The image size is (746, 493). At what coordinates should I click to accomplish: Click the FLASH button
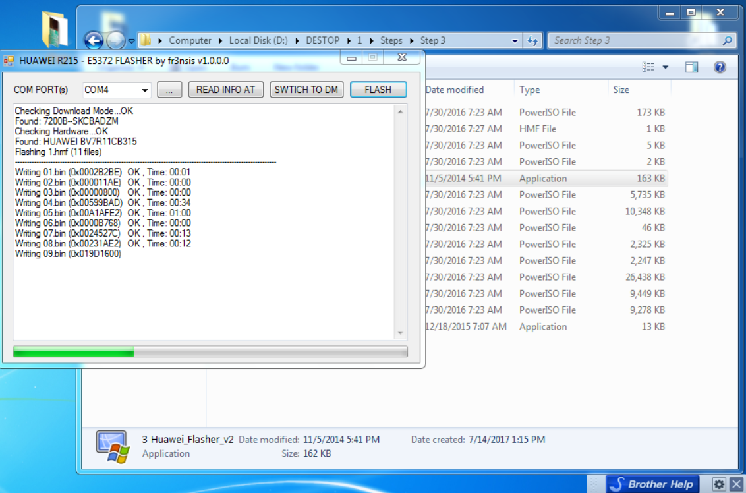(x=378, y=89)
